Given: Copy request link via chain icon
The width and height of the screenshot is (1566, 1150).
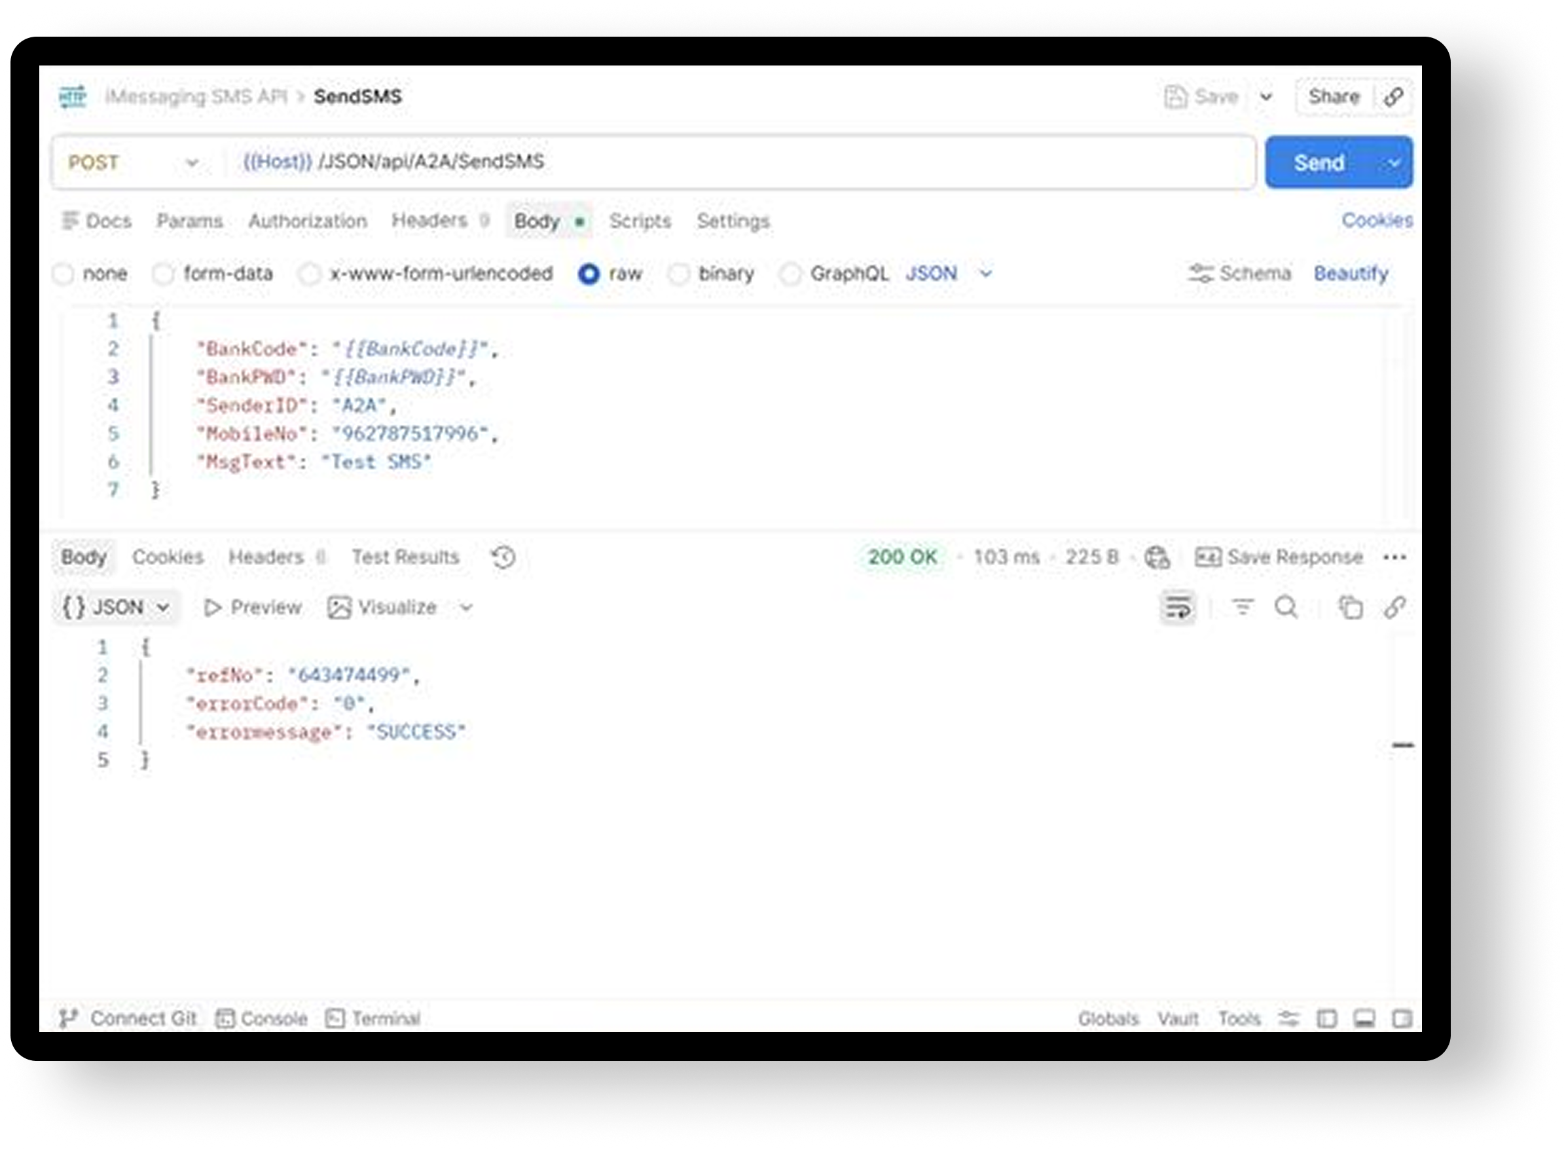Looking at the screenshot, I should [1393, 96].
